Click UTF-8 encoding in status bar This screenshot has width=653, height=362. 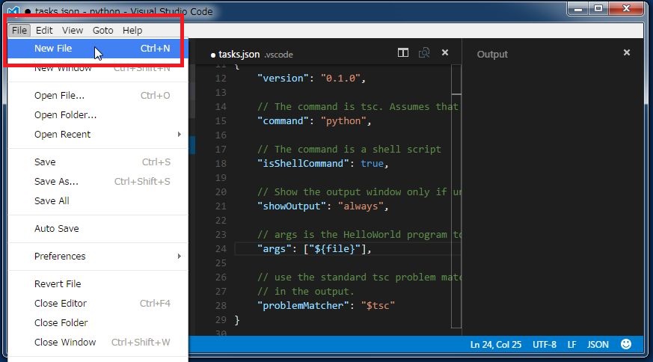tap(545, 345)
